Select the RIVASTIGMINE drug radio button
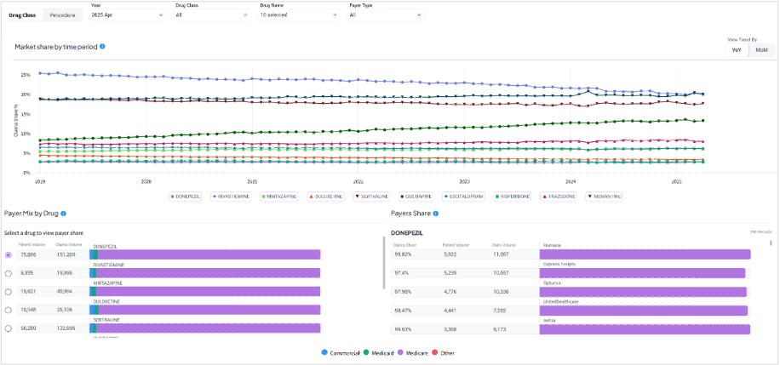Image resolution: width=780 pixels, height=365 pixels. (x=9, y=273)
